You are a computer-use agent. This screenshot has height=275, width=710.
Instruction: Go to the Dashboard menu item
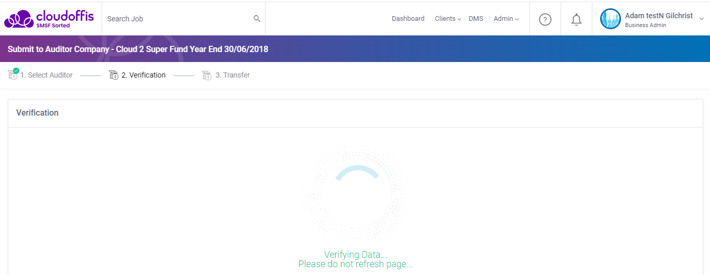[408, 19]
